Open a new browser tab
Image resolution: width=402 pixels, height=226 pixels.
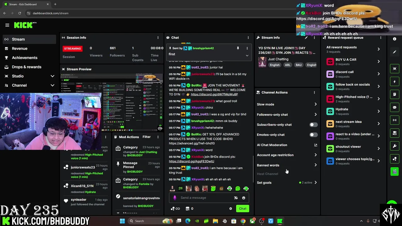(55, 4)
